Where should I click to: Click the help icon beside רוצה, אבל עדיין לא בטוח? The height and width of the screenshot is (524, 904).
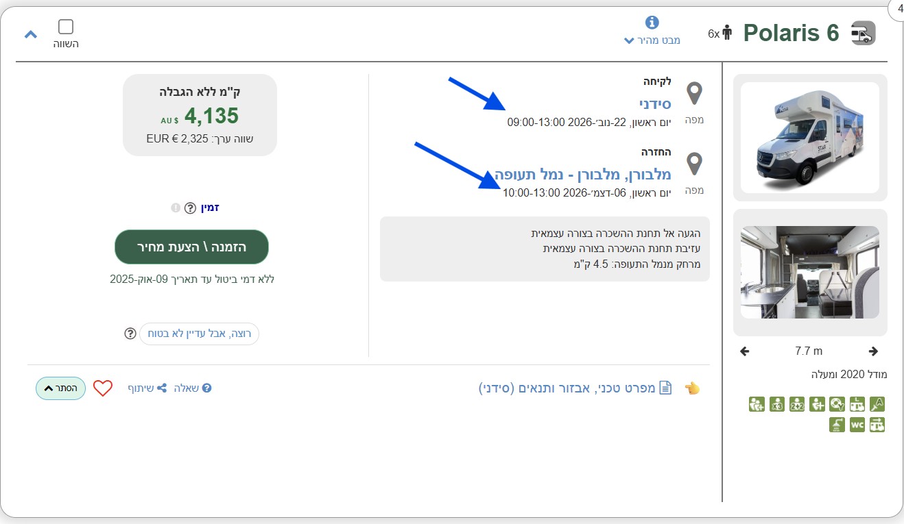tap(130, 334)
